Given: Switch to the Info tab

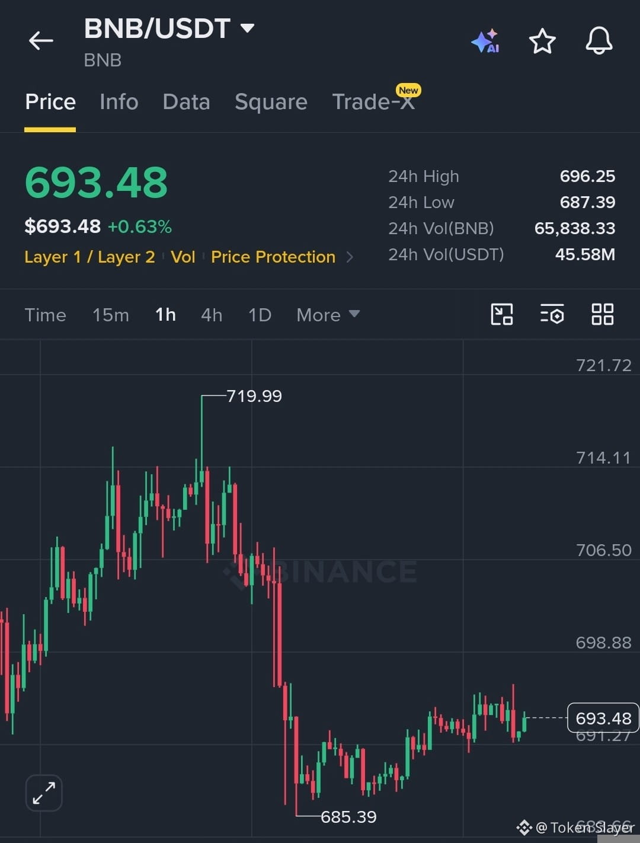Looking at the screenshot, I should point(119,102).
